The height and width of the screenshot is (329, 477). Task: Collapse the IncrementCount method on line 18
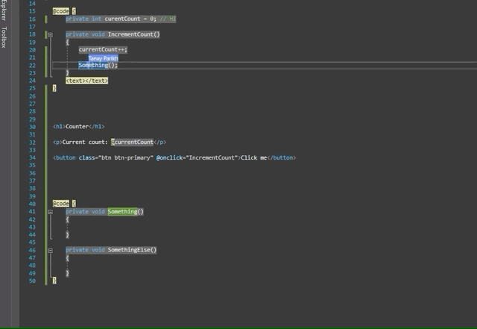pyautogui.click(x=51, y=35)
